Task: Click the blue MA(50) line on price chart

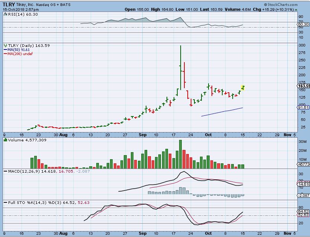Action: point(222,112)
